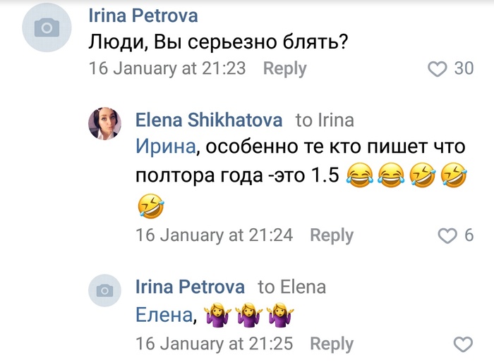Like Irina's shrugging emoji reply heart
This screenshot has width=494, height=362.
462,344
